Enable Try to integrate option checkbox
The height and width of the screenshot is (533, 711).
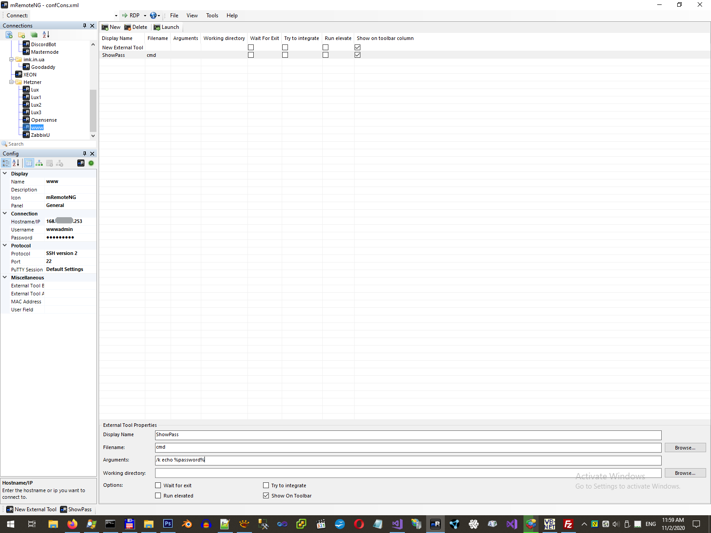point(266,485)
